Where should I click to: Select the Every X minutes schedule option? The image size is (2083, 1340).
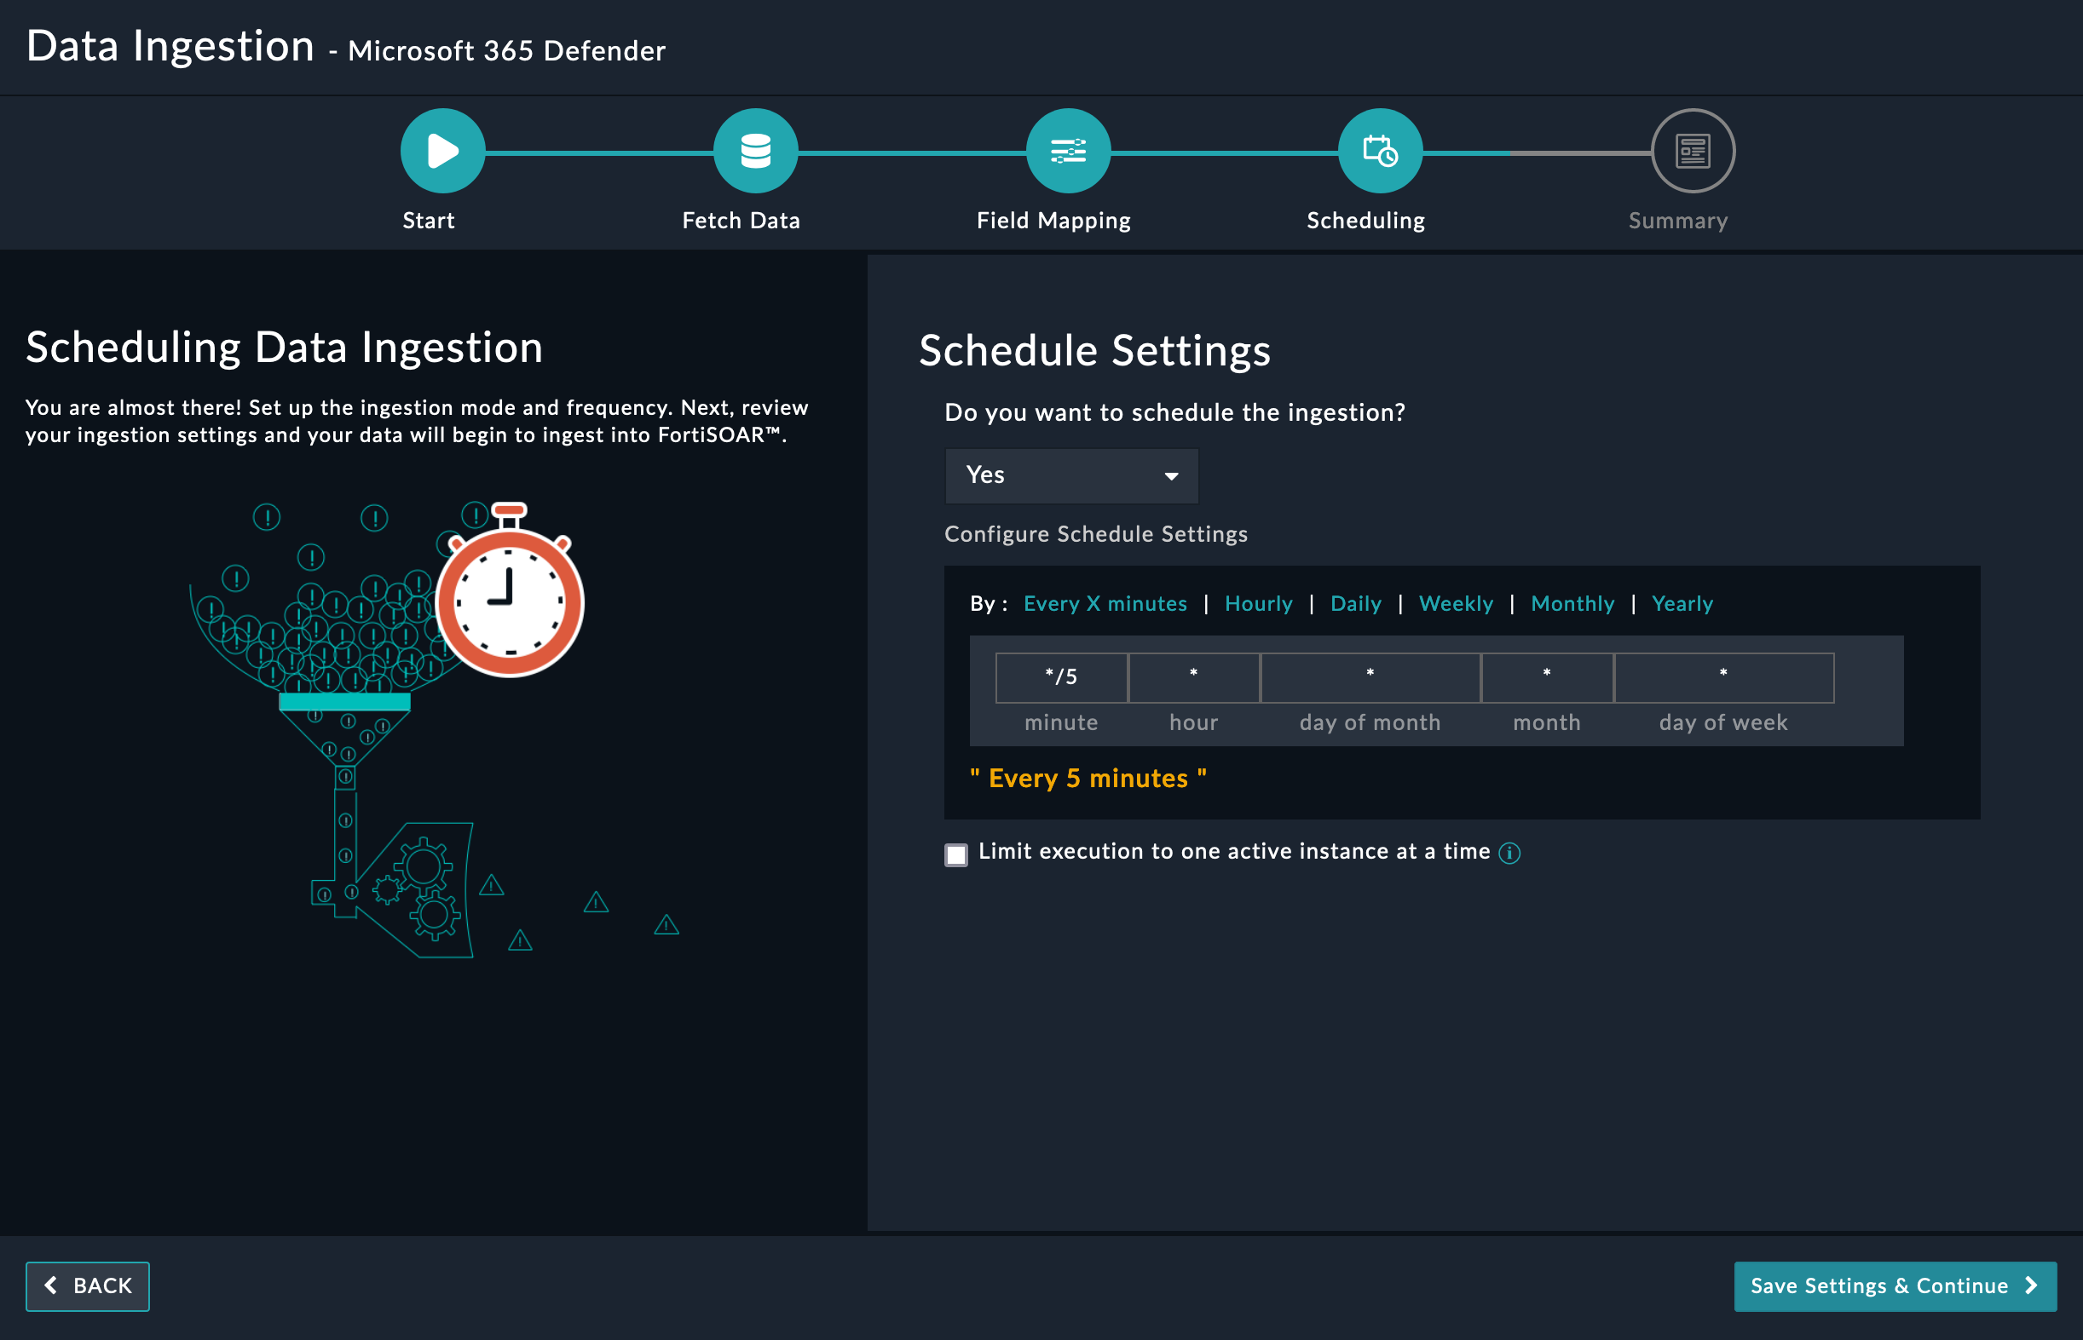coord(1105,603)
